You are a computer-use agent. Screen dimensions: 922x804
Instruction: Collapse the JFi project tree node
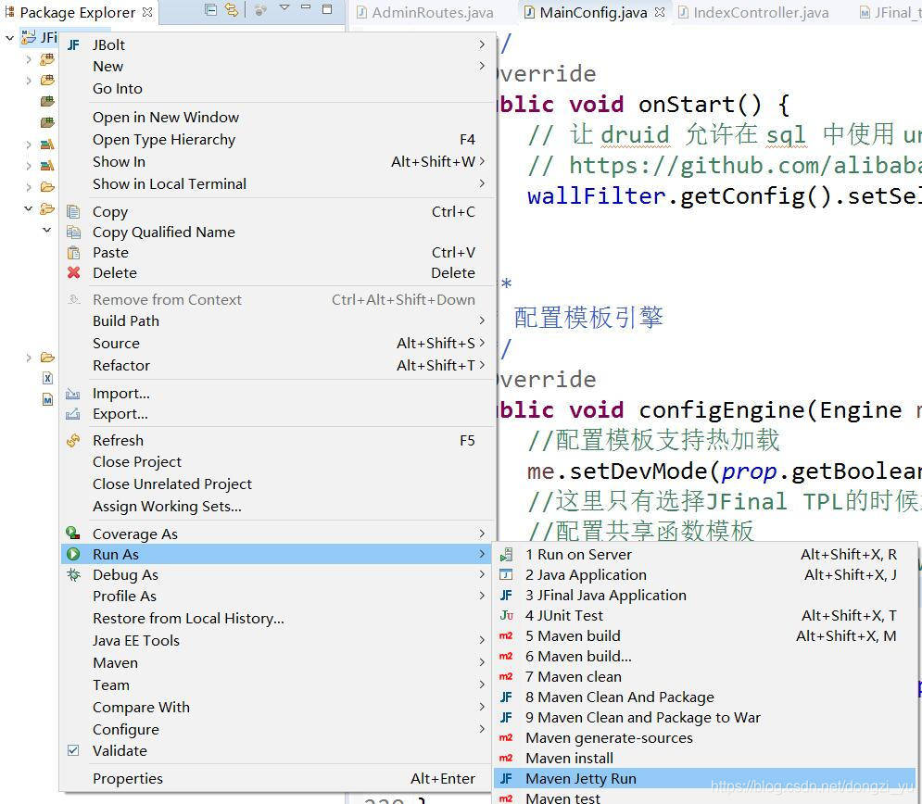[x=9, y=38]
